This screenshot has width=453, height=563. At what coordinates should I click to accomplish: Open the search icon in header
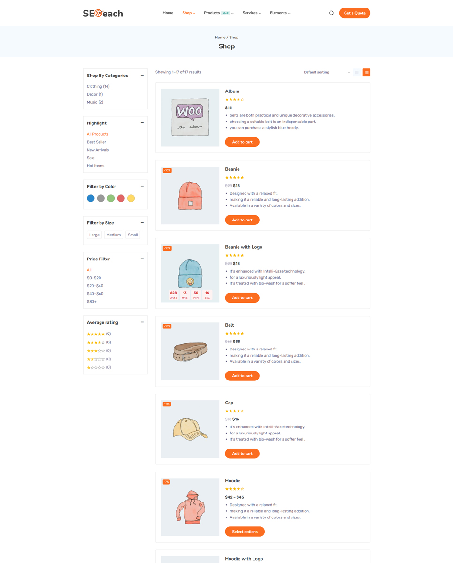[x=331, y=13]
